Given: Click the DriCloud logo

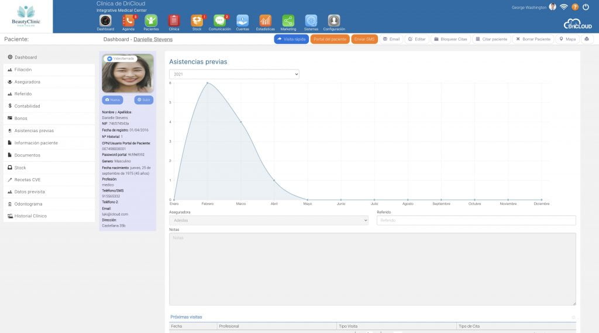Looking at the screenshot, I should point(577,23).
